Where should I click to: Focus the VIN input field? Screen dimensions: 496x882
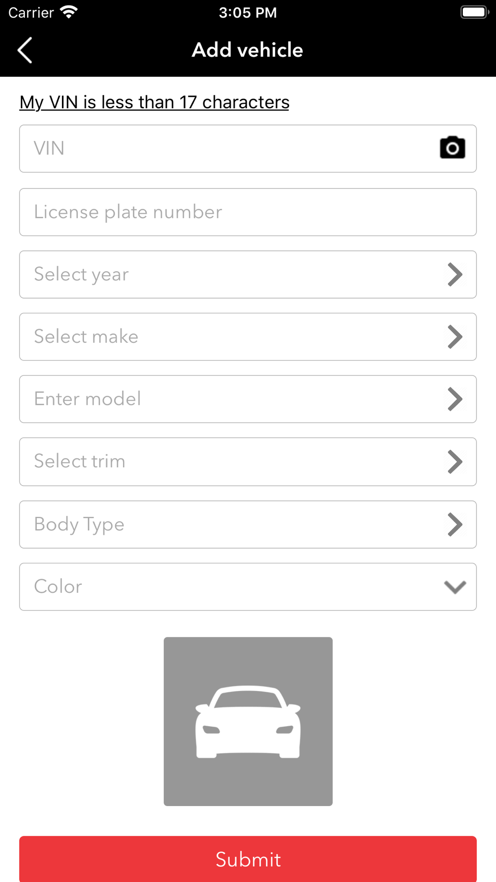coord(248,149)
